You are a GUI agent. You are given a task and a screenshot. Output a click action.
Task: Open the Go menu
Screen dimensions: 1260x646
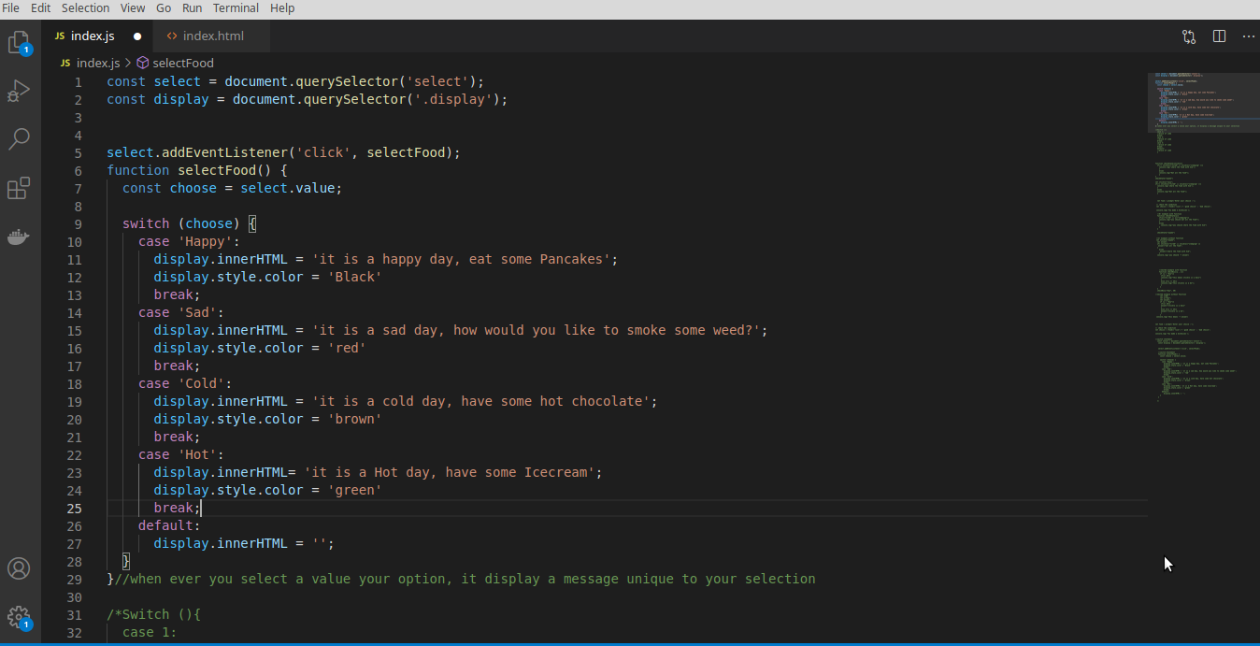tap(164, 7)
